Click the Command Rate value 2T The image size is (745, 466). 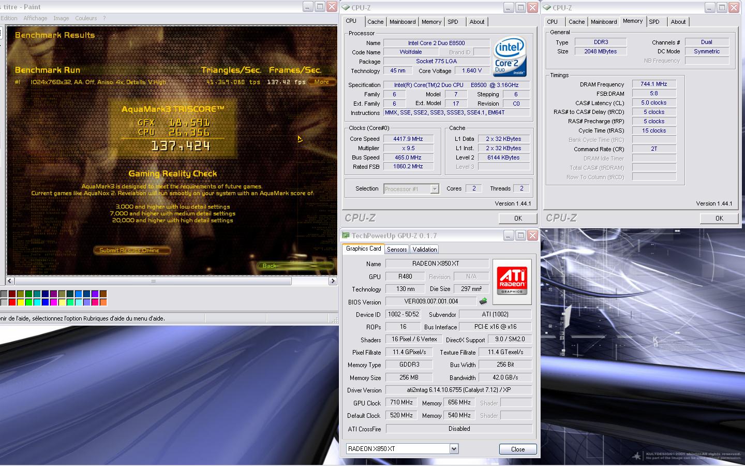[654, 149]
